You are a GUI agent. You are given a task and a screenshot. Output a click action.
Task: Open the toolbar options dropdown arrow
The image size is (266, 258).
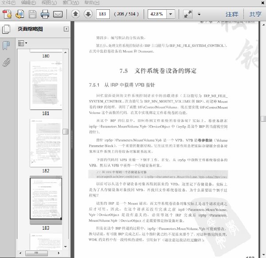[x=199, y=14]
